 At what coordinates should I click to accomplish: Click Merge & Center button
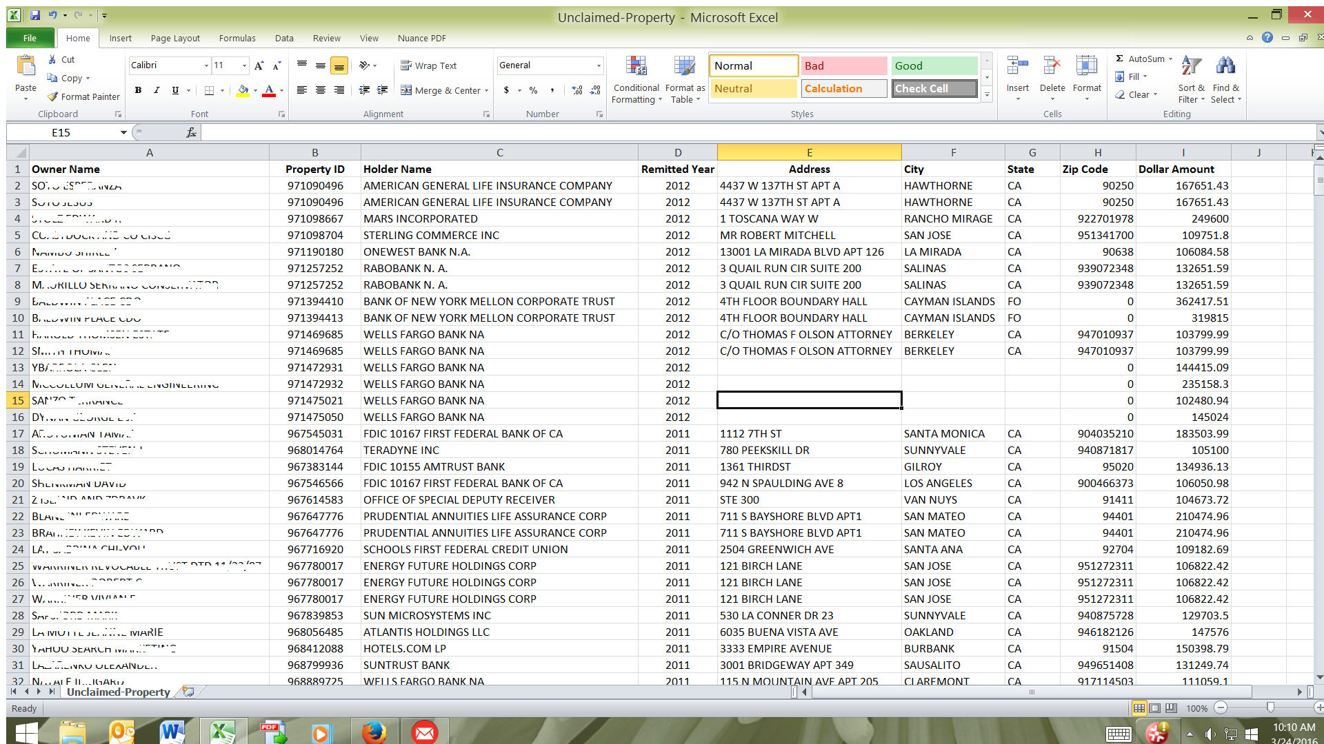(x=441, y=90)
